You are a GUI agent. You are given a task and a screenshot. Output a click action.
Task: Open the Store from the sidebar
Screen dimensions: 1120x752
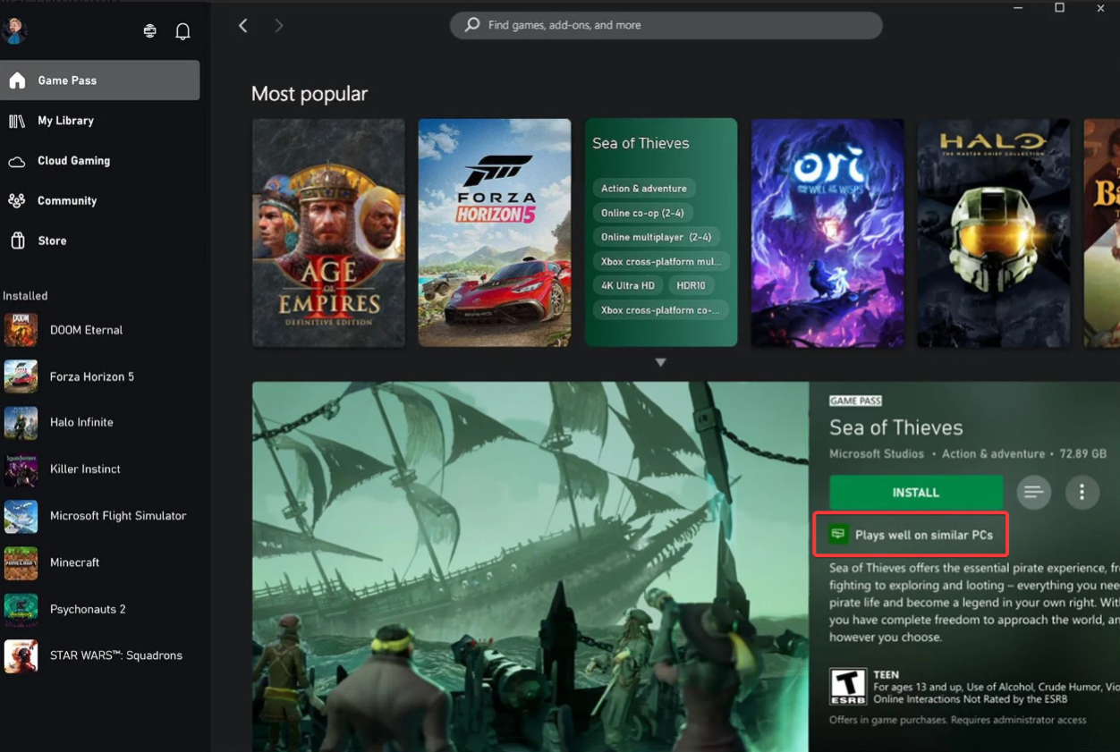(x=51, y=240)
